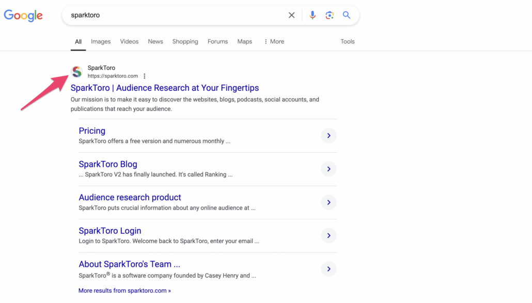Open the Tools search options
Image resolution: width=532 pixels, height=303 pixels.
pyautogui.click(x=347, y=42)
